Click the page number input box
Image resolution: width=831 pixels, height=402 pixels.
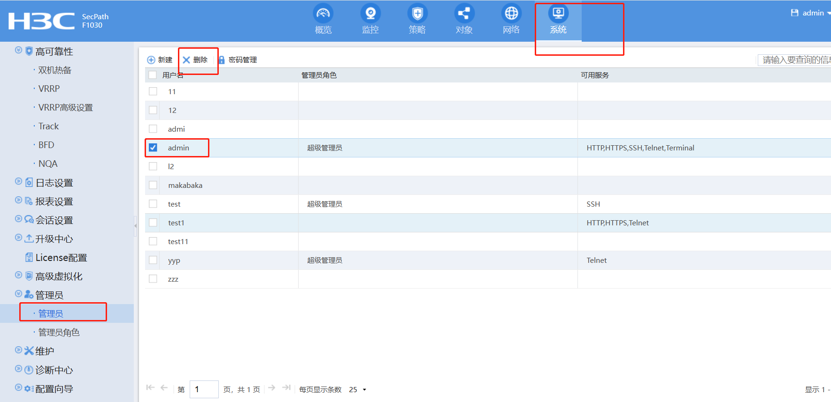click(x=204, y=389)
